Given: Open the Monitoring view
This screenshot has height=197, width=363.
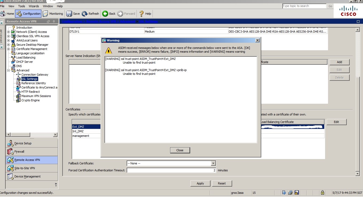Looking at the screenshot, I should click(53, 14).
